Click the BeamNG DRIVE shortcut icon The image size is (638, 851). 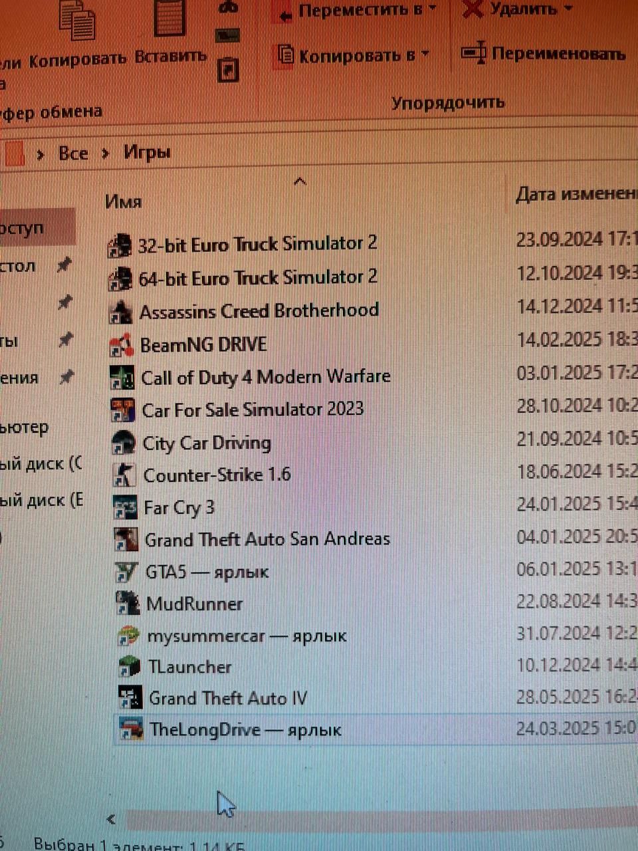(122, 345)
